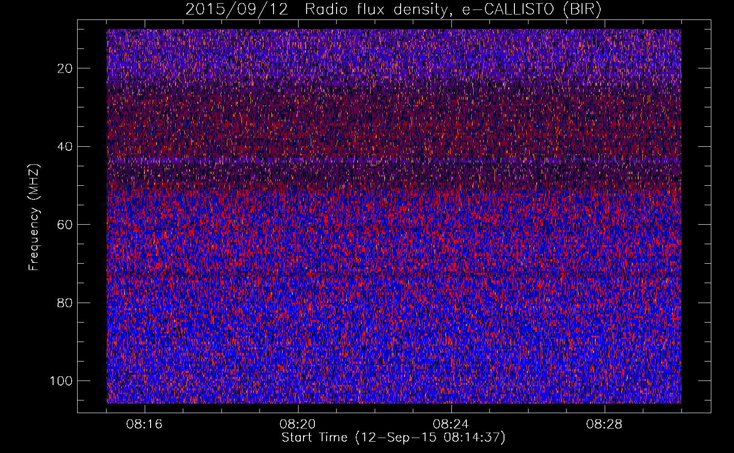Click the plot title with date 2015/09/12
Image resolution: width=734 pixels, height=453 pixels.
393,10
